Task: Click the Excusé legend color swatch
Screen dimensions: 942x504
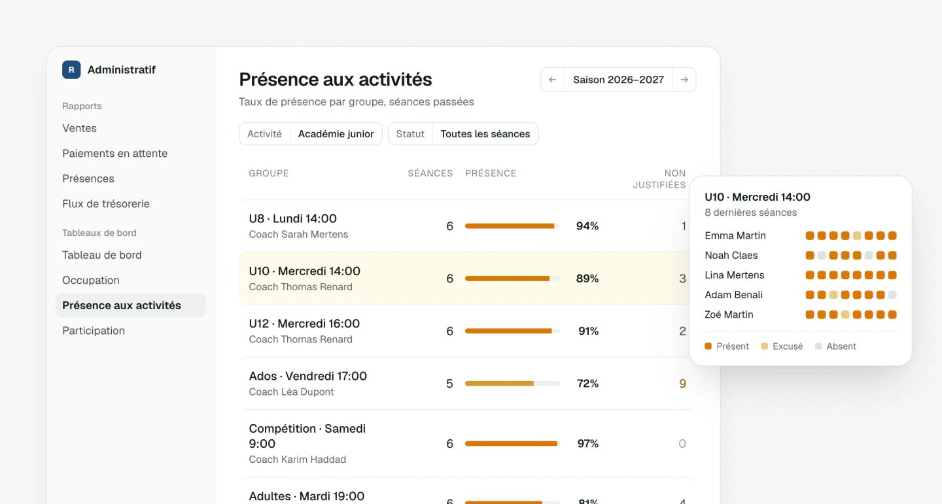Action: coord(765,346)
